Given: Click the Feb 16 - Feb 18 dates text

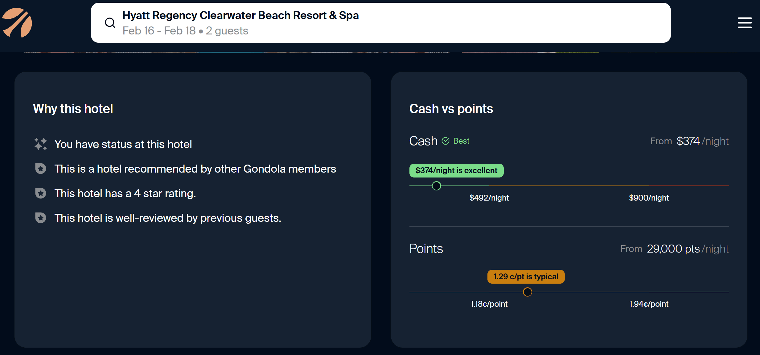Looking at the screenshot, I should point(159,31).
